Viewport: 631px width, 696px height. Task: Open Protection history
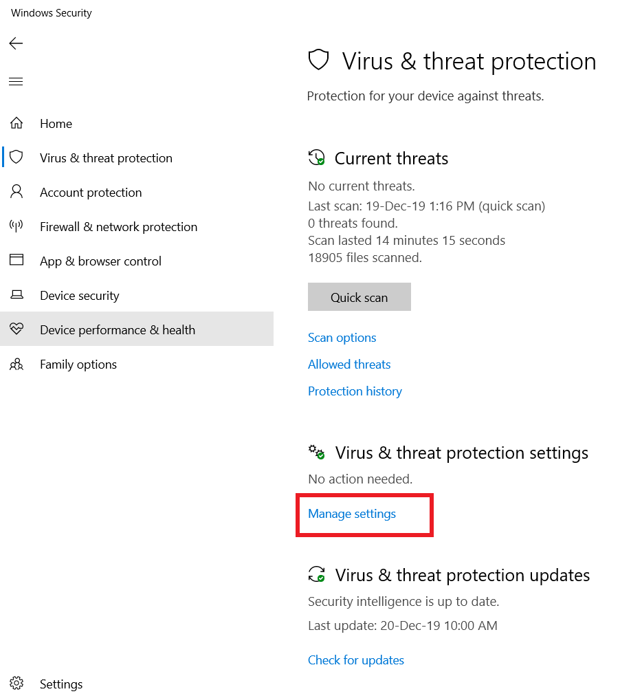pos(355,391)
